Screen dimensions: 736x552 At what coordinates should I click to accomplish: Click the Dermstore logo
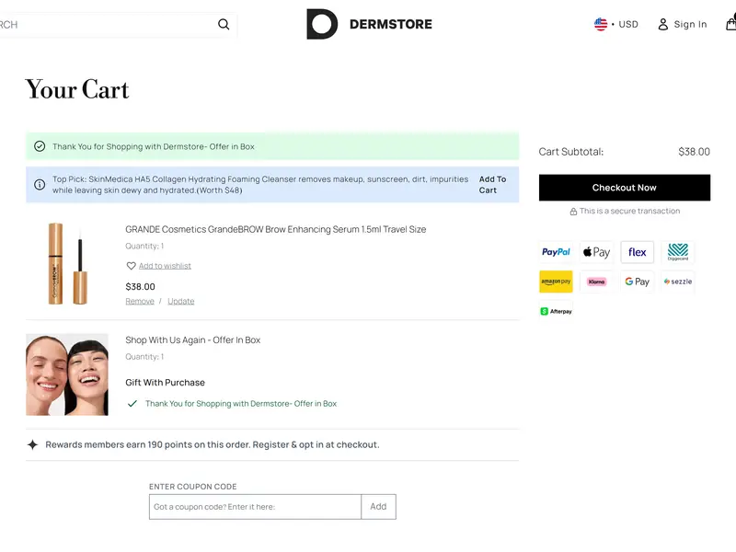369,25
